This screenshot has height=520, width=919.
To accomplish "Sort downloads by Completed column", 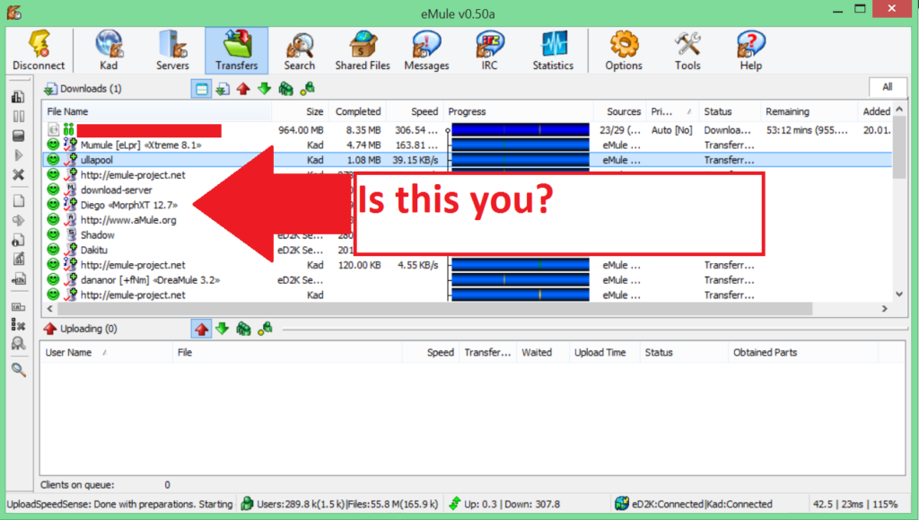I will point(356,111).
